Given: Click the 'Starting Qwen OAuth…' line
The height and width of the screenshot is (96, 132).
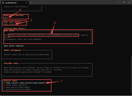Looking at the screenshot, I should click(x=14, y=28).
